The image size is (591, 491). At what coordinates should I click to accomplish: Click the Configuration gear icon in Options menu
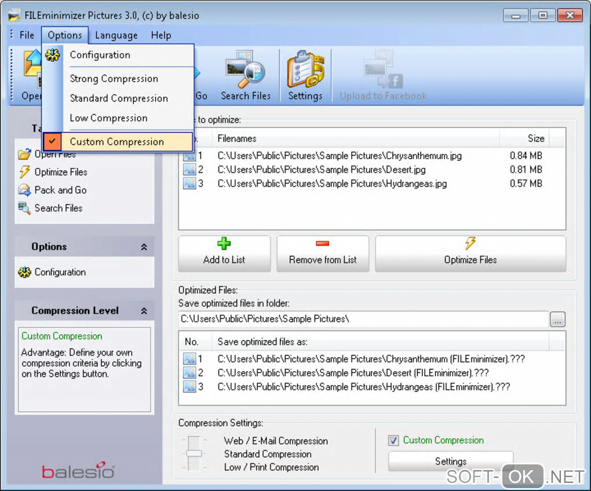click(x=52, y=55)
